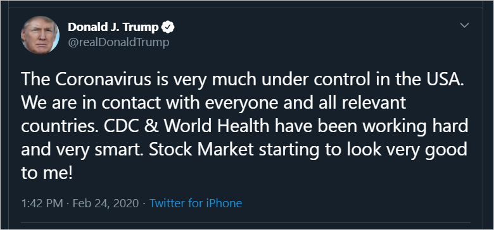Viewport: 494px width, 230px height.
Task: Click Stock Market in the tweet text
Action: [x=201, y=149]
